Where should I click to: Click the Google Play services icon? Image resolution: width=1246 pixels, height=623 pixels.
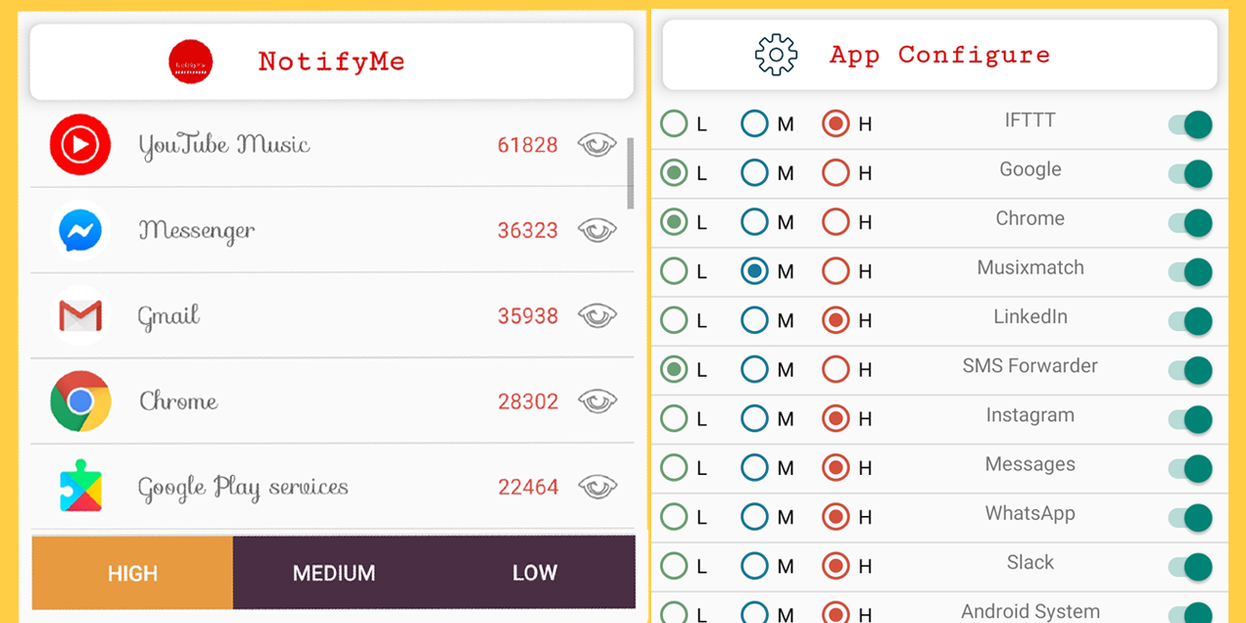[80, 487]
